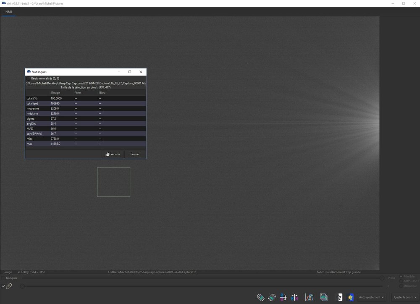Click the Rouge channel label in status bar
420x304 pixels.
(8, 272)
